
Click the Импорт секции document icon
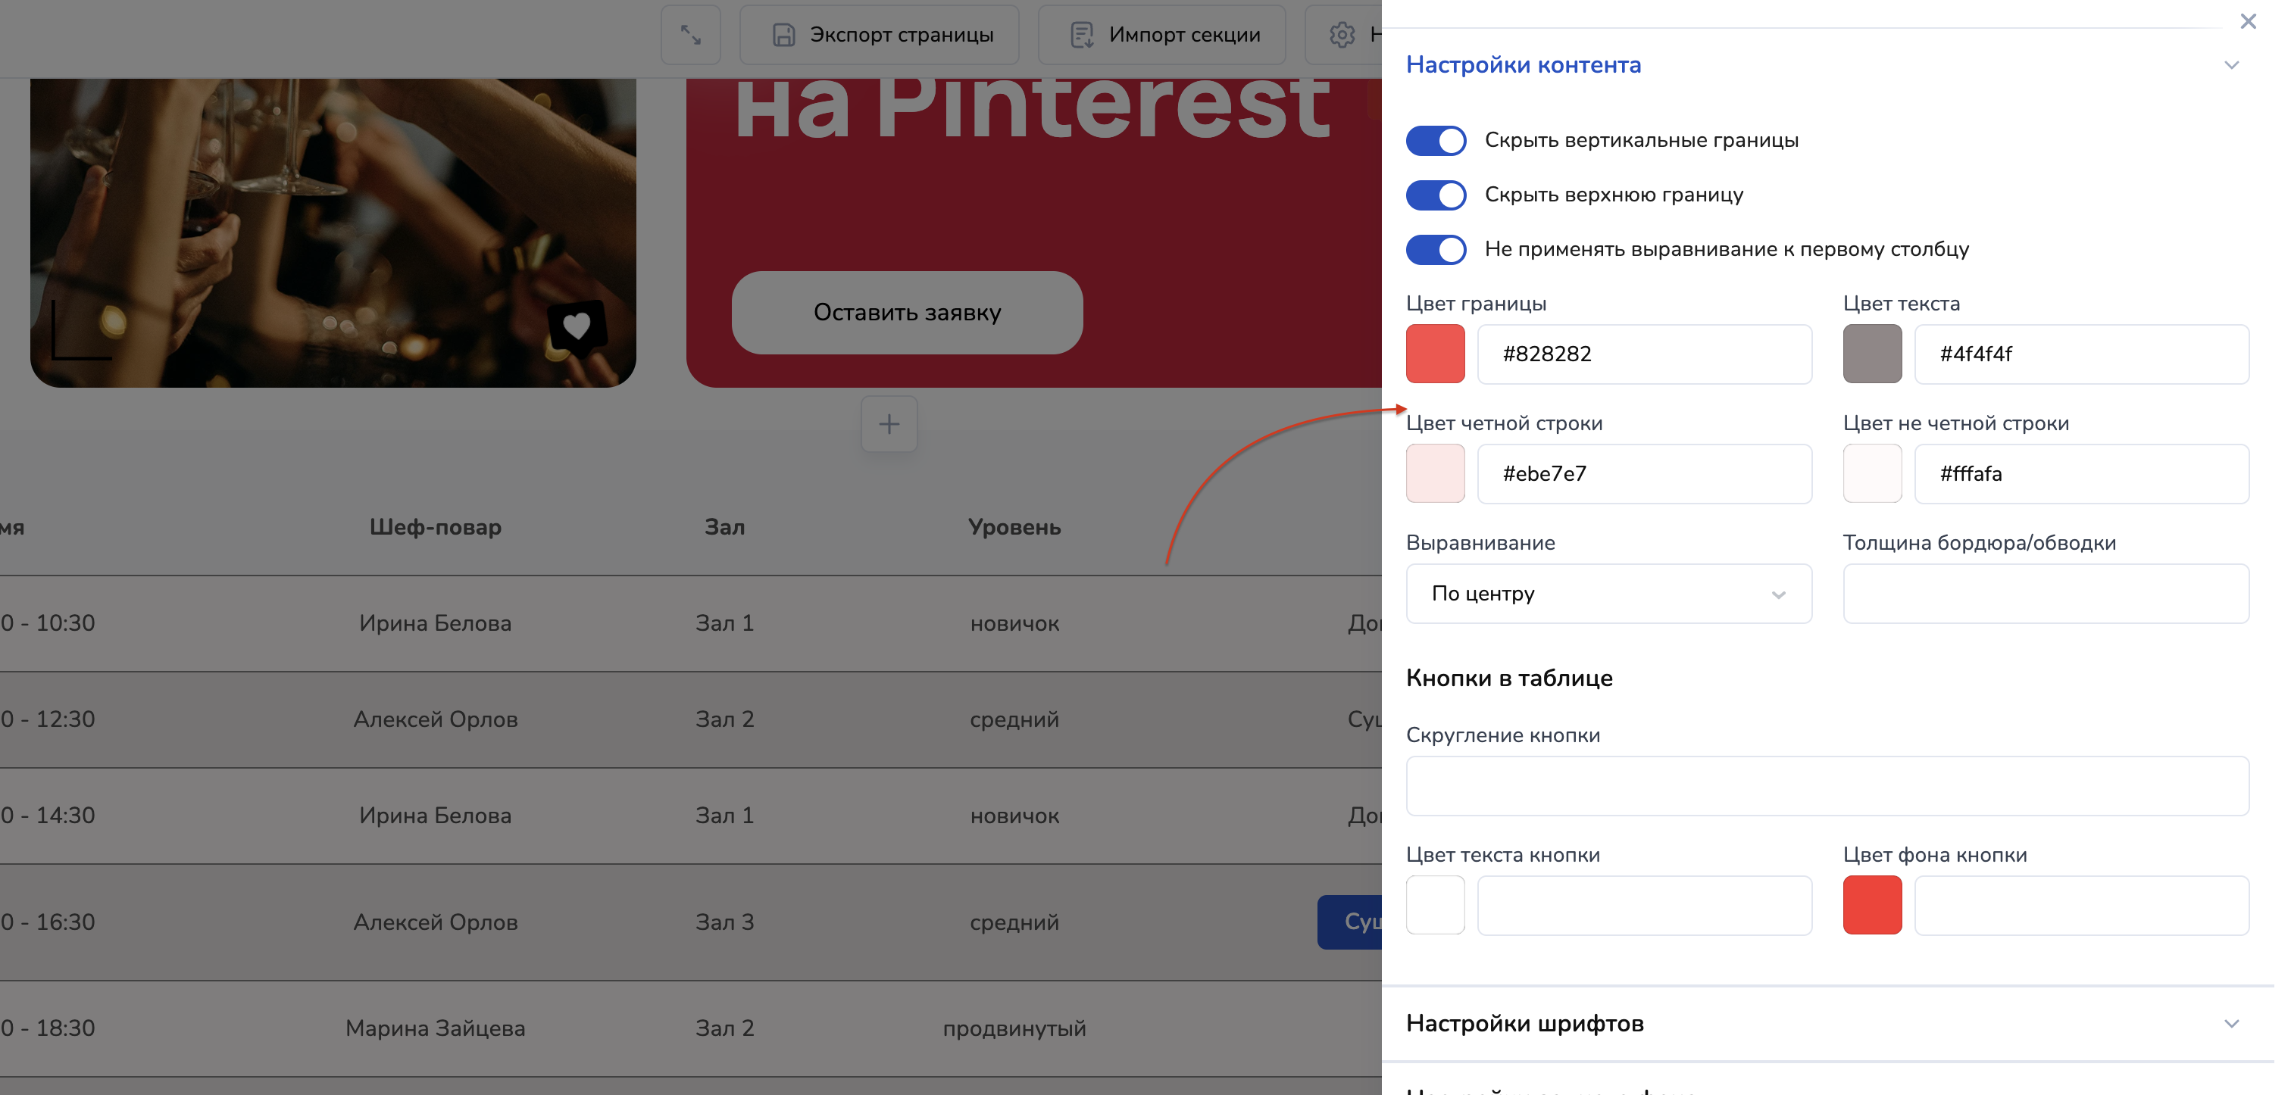pos(1080,35)
